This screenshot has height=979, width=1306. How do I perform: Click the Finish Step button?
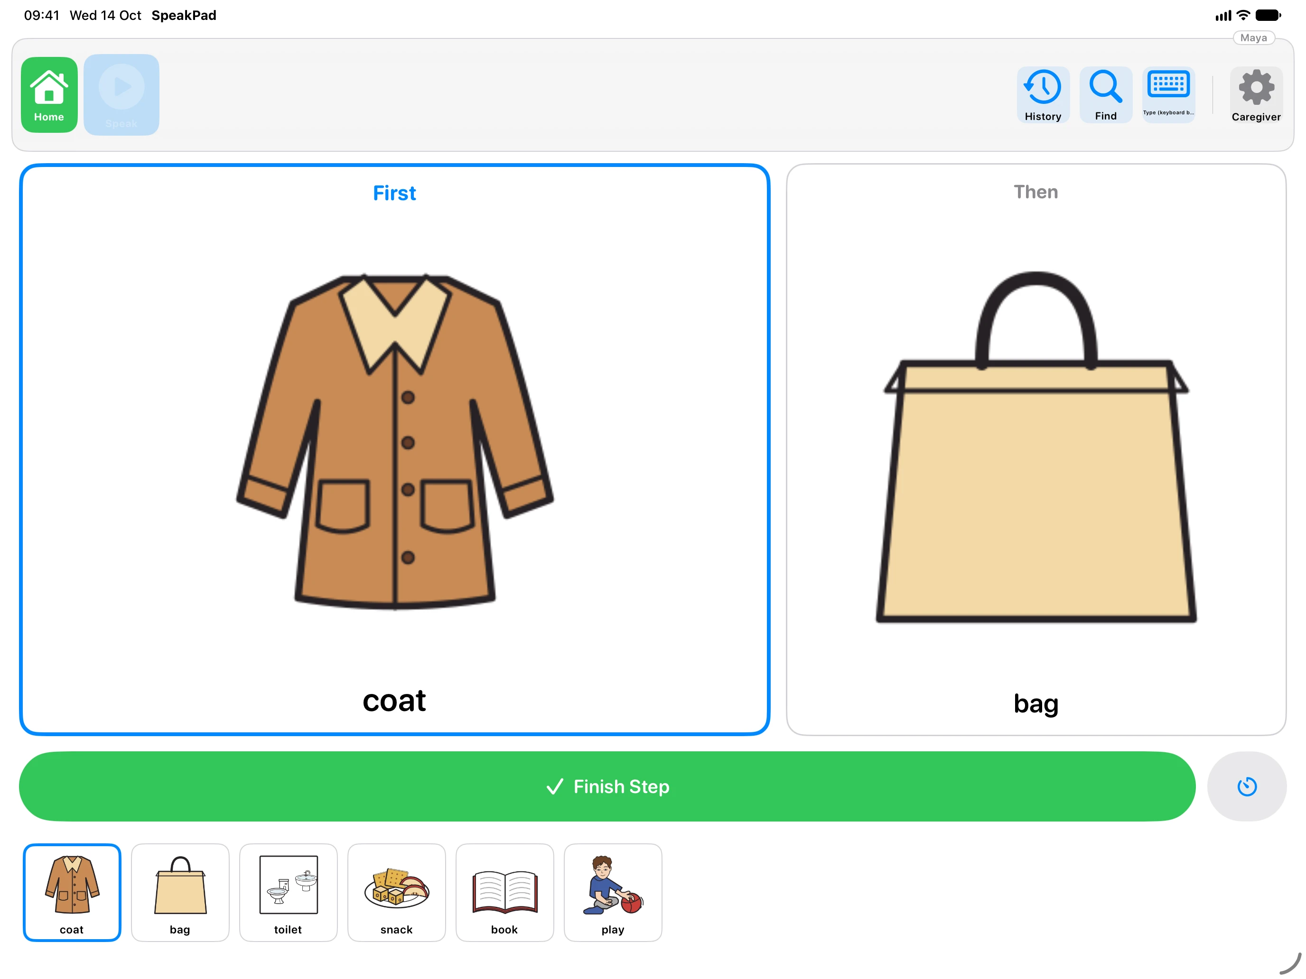(607, 786)
